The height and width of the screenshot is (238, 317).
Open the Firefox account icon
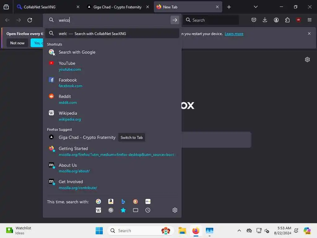[276, 20]
